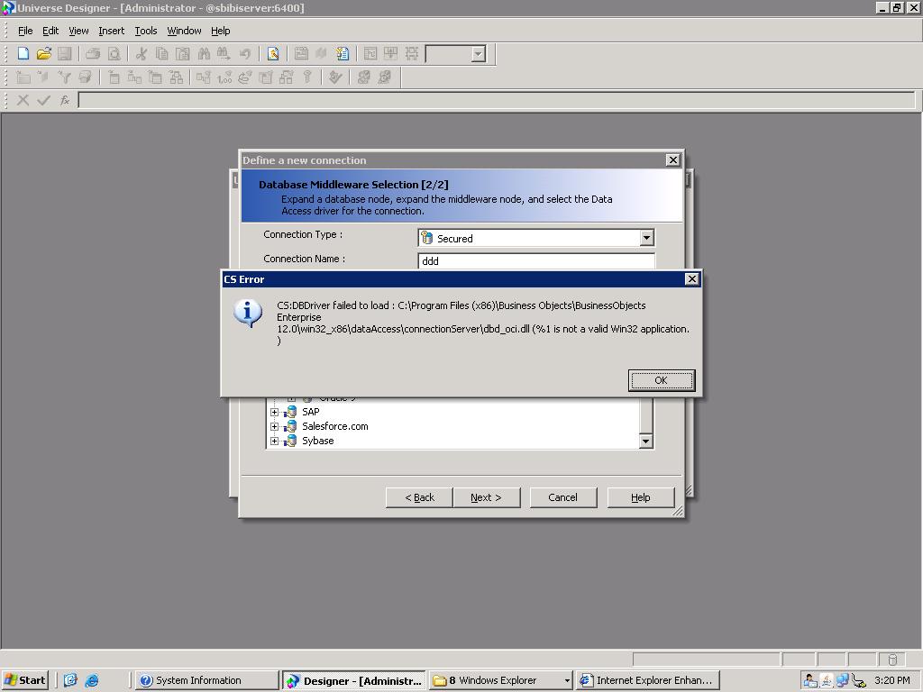923x692 pixels.
Task: Click the network computers tray icon
Action: (843, 680)
